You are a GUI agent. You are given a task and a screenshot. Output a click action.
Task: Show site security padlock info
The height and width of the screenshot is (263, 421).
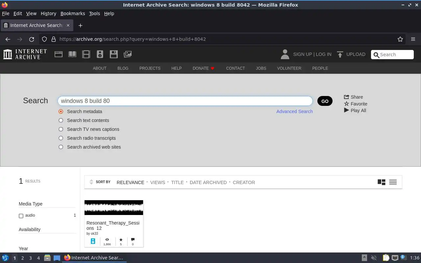(x=54, y=39)
